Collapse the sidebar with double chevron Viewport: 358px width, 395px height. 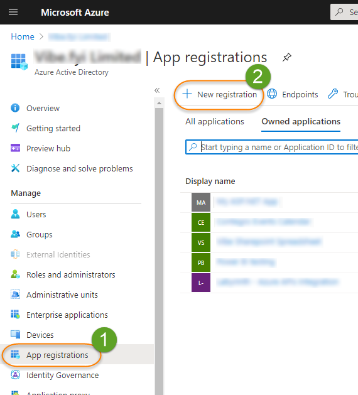click(157, 90)
